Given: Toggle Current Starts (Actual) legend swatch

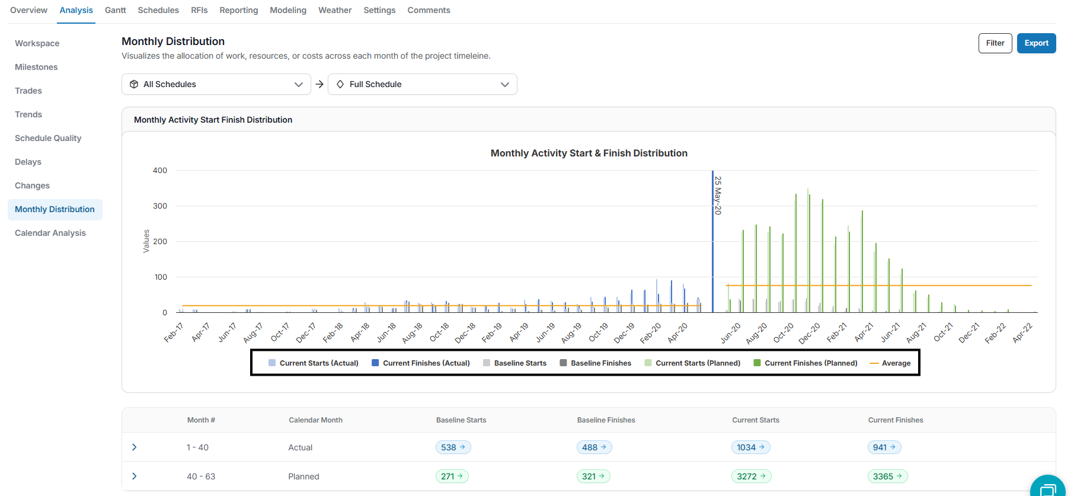Looking at the screenshot, I should [272, 363].
